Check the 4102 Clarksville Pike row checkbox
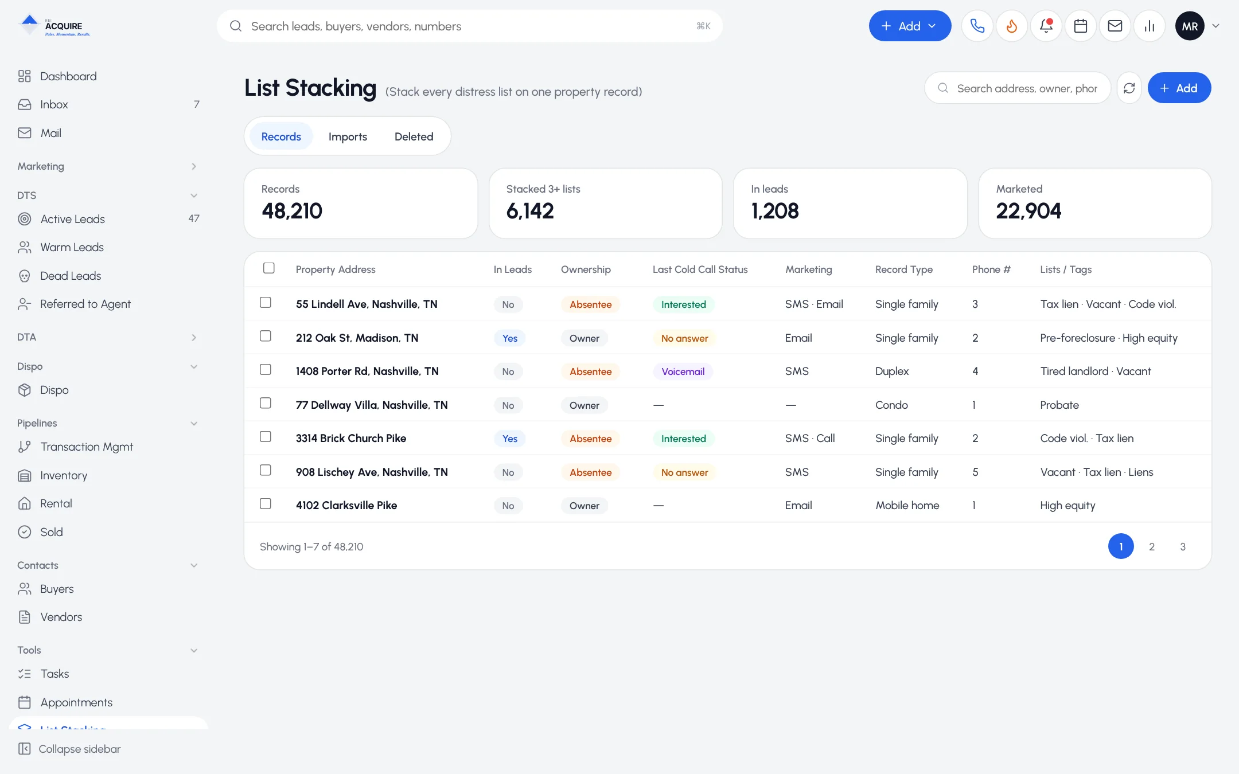 pyautogui.click(x=265, y=504)
